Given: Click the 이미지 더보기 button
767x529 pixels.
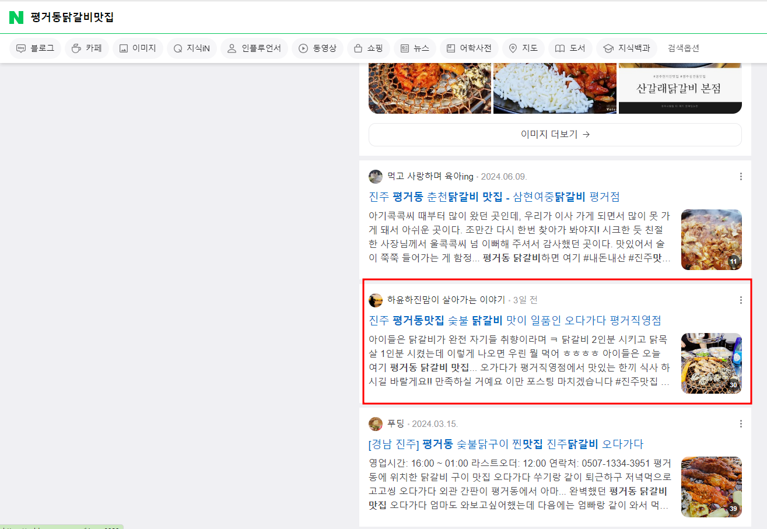Looking at the screenshot, I should tap(555, 135).
